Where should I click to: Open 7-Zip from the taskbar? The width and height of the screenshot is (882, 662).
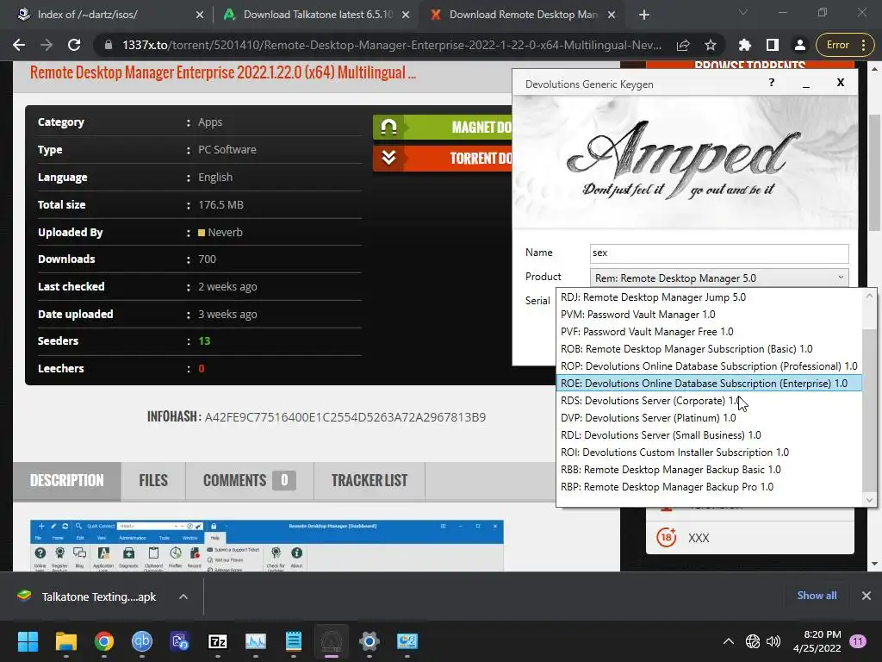(x=218, y=641)
